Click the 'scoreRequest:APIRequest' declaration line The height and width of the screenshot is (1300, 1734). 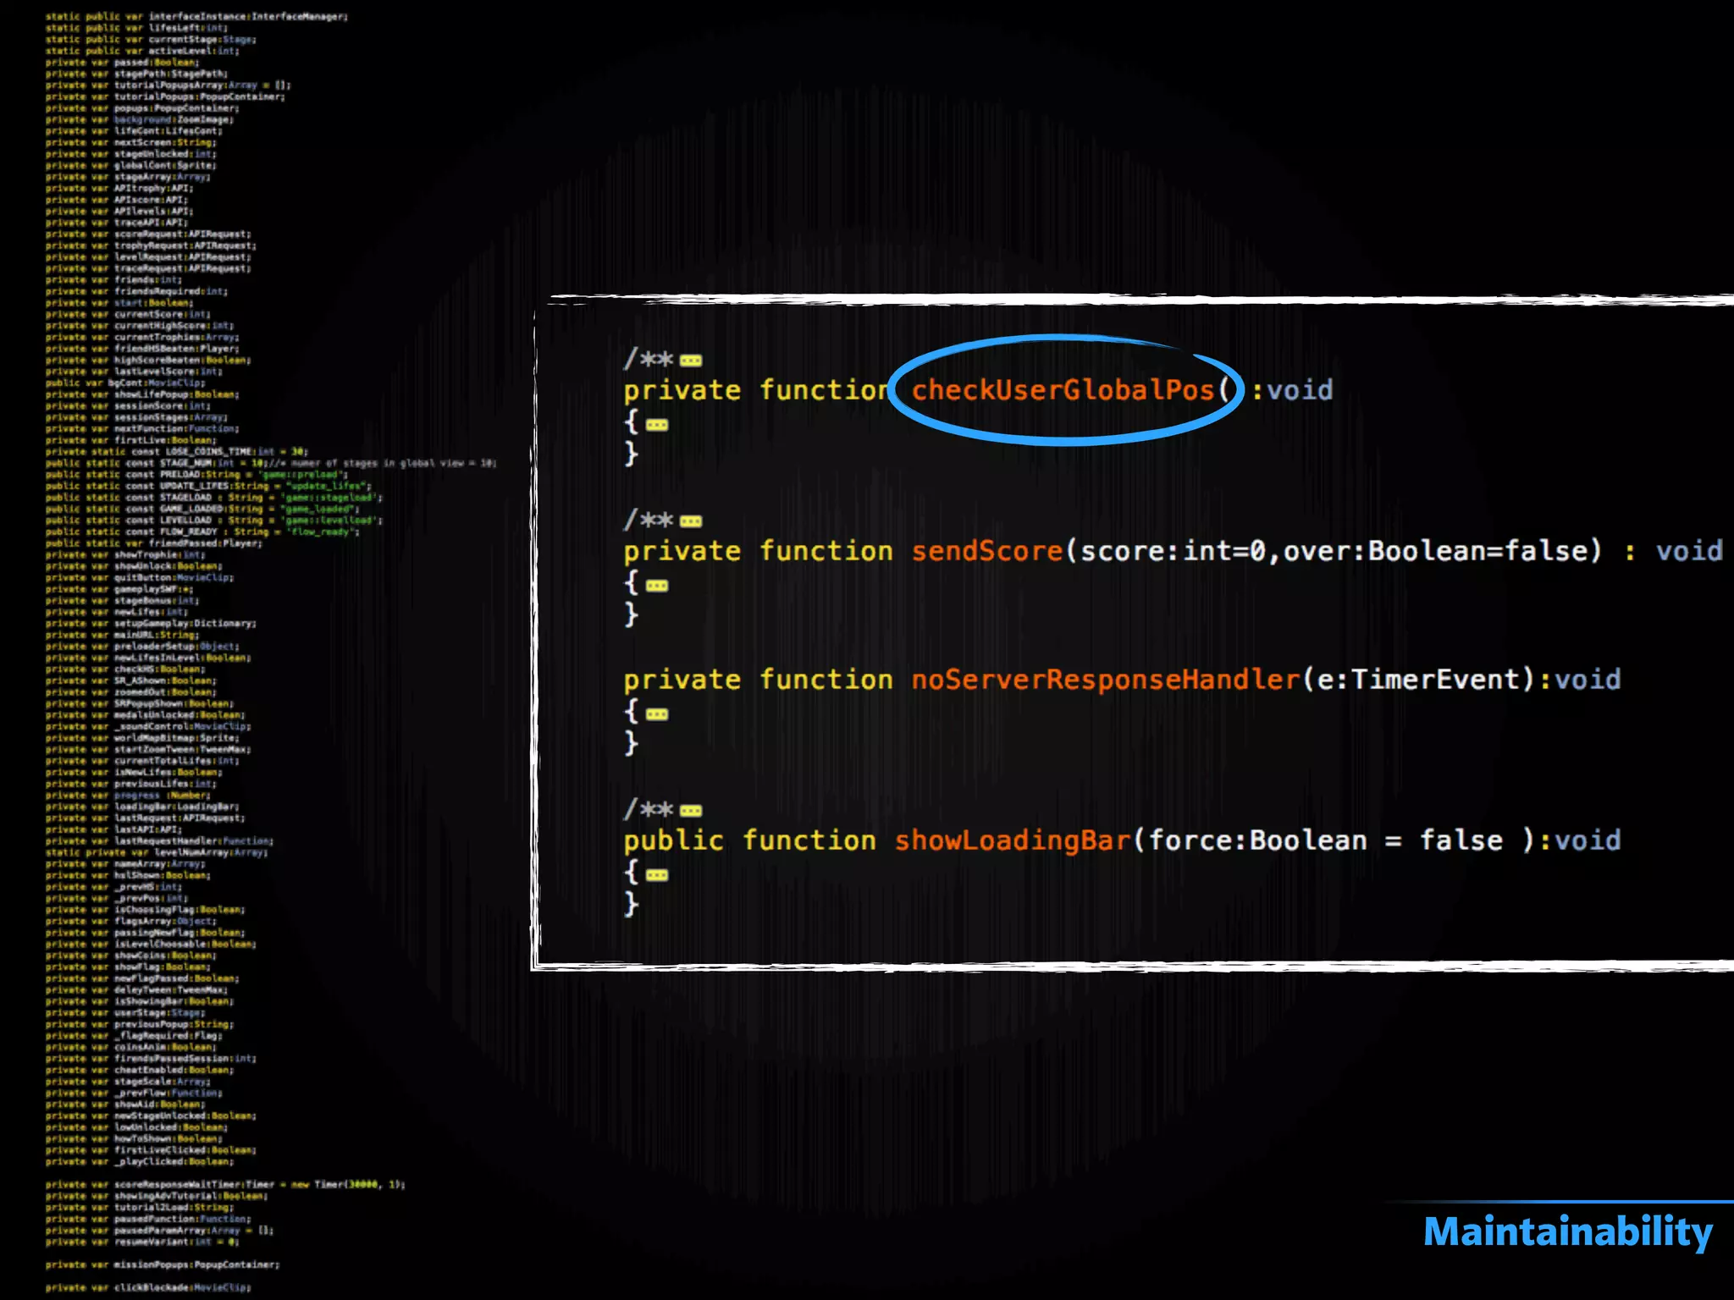click(x=148, y=234)
